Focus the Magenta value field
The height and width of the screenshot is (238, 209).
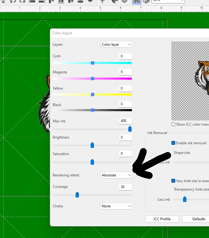pos(126,72)
